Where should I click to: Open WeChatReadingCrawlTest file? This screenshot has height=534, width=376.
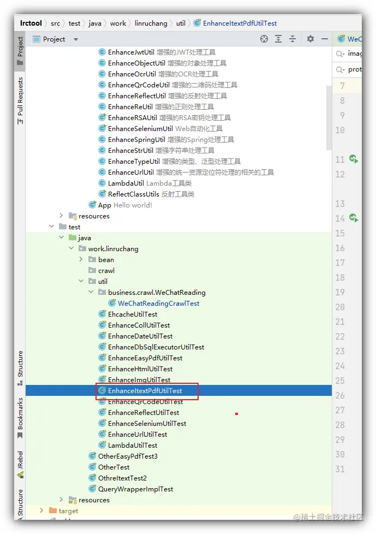coord(154,303)
